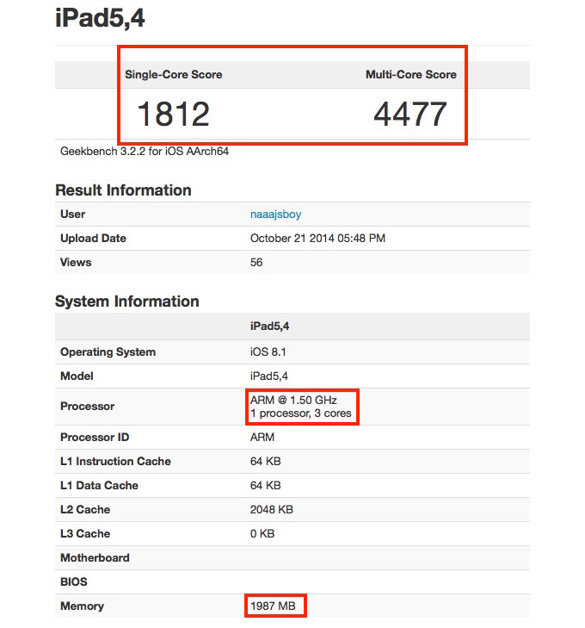Select the date October 21 2014 05:48 PM

(317, 239)
